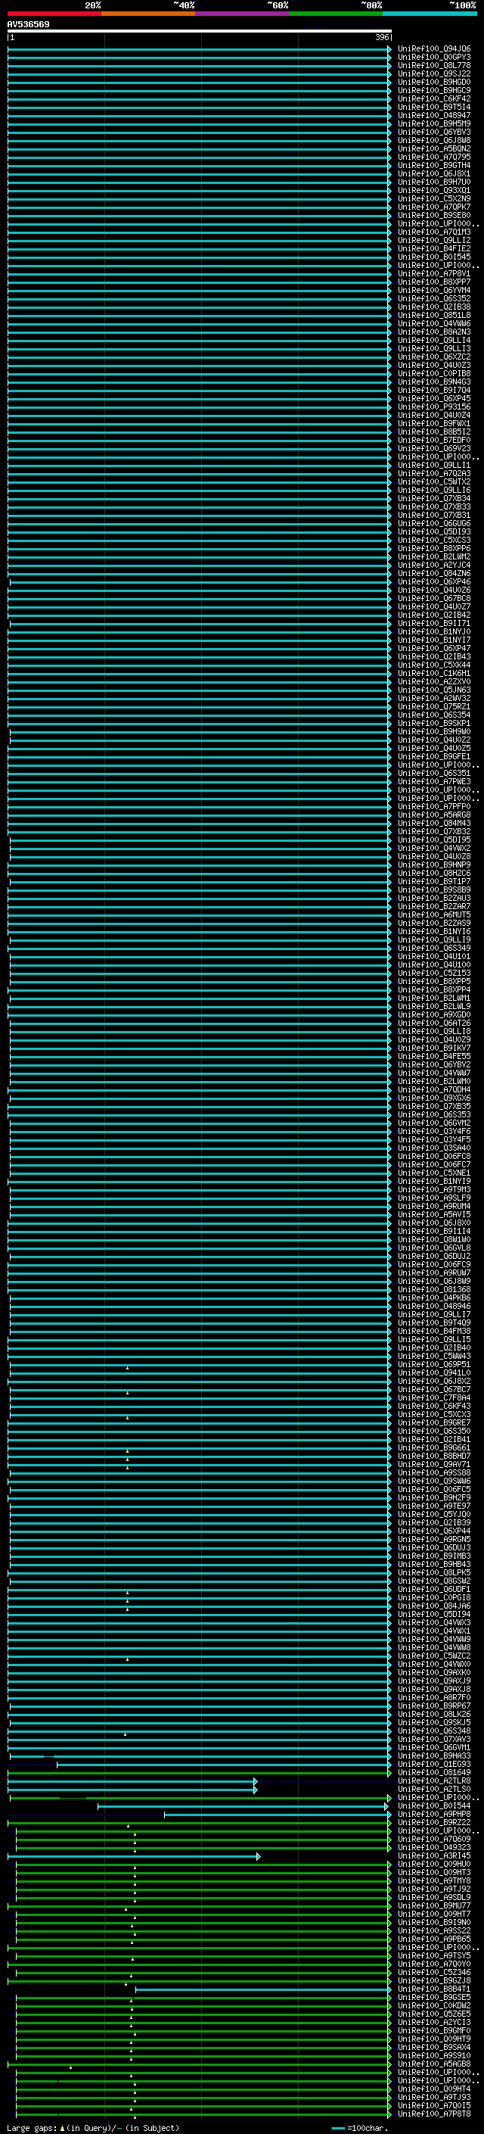The height and width of the screenshot is (2134, 484).
Task: Open hit UniRef100_B2LWM1
Action: tap(434, 998)
